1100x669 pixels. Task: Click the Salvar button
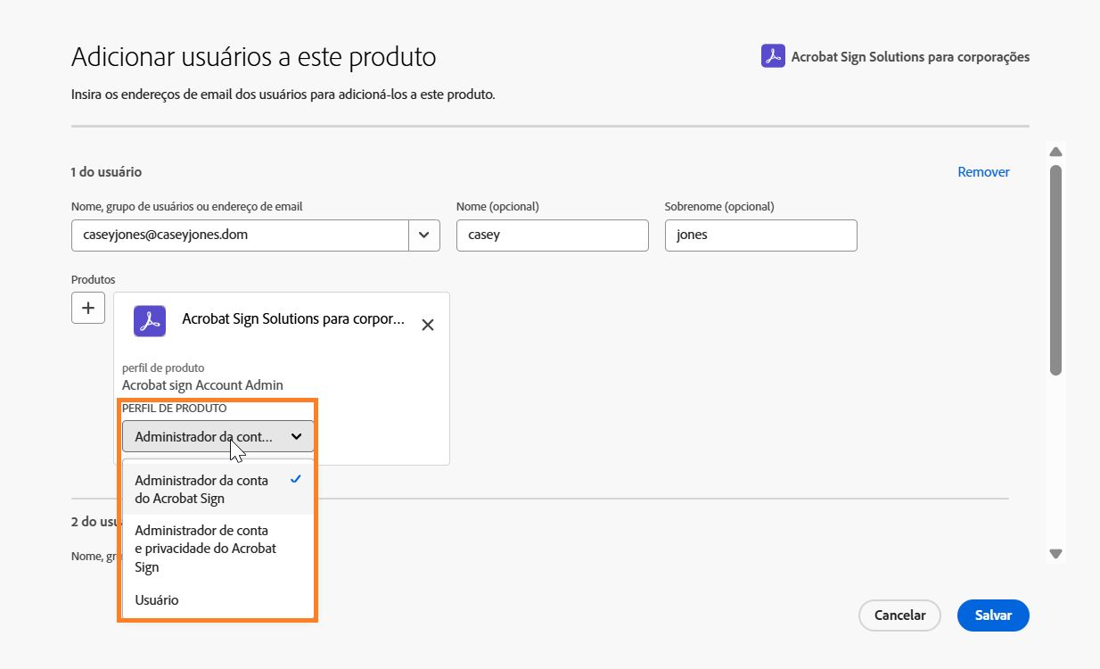click(992, 615)
